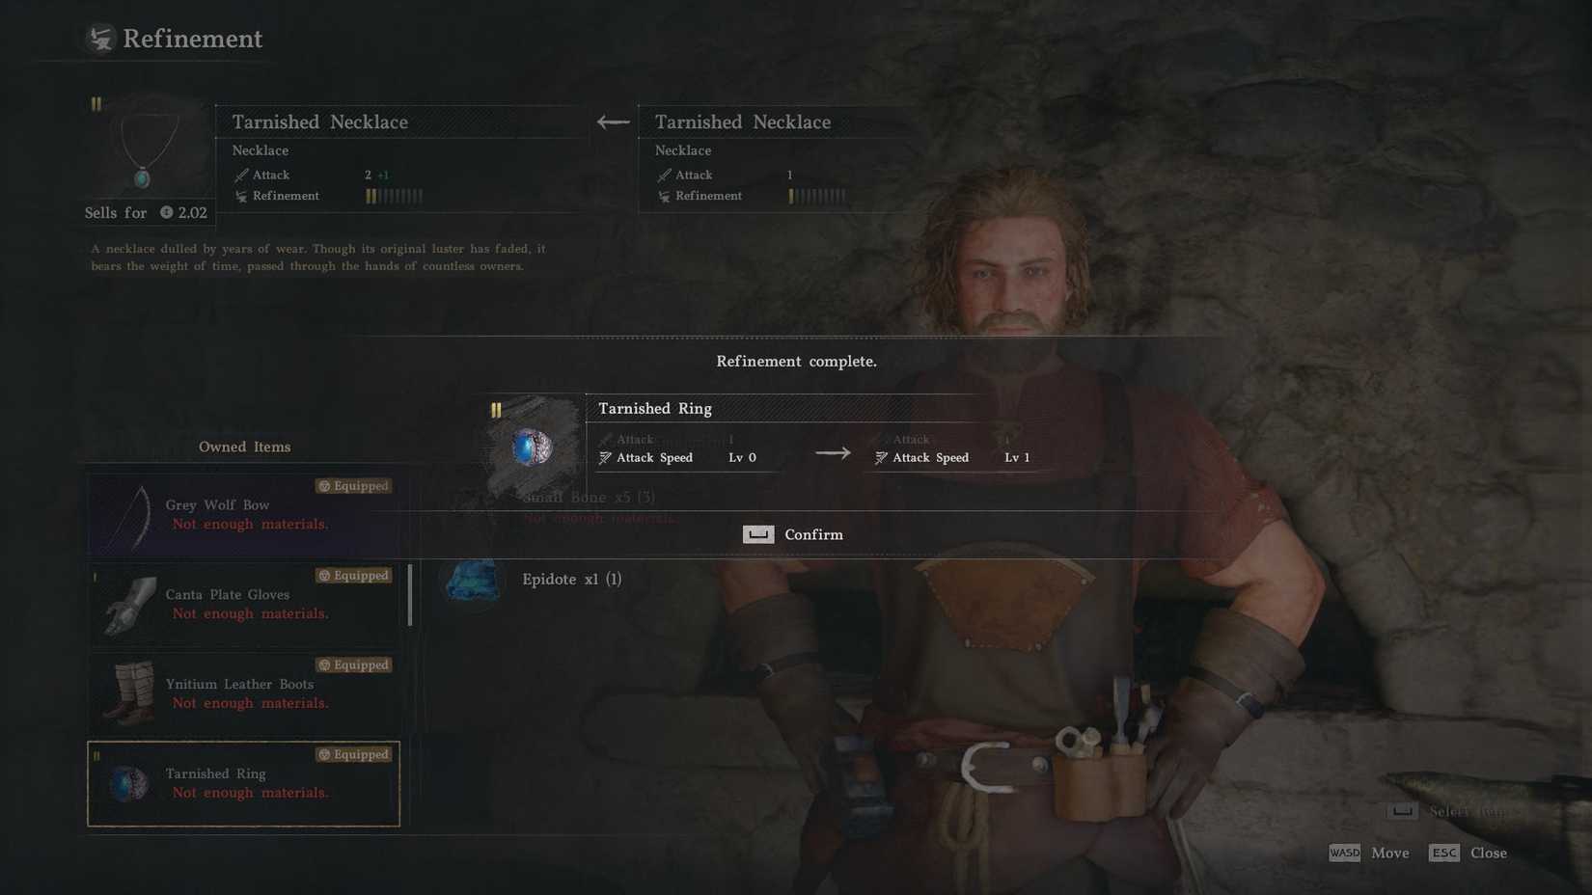1592x895 pixels.
Task: Click the spacebar key icon beside Confirm
Action: coord(758,534)
